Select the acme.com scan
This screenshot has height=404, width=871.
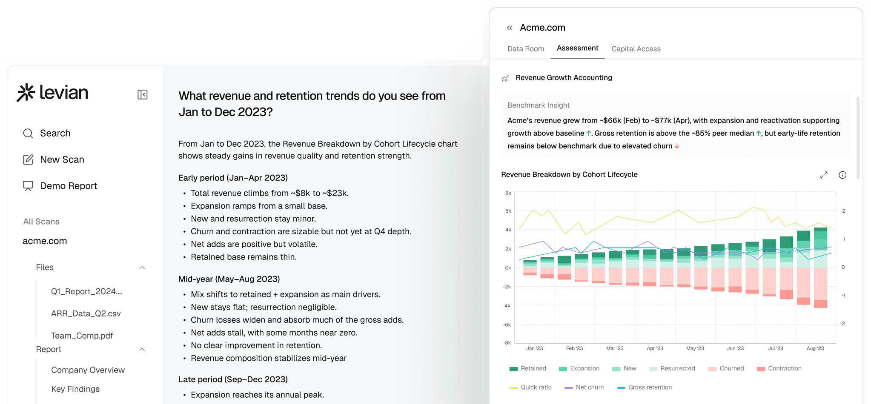tap(45, 241)
